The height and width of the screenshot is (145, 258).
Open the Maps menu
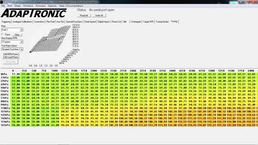(x=17, y=6)
